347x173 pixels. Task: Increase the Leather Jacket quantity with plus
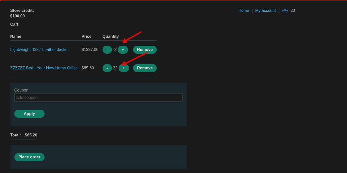[123, 50]
